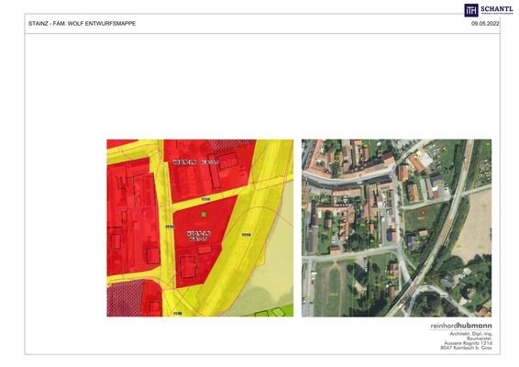Click the zoning map image

[200, 228]
